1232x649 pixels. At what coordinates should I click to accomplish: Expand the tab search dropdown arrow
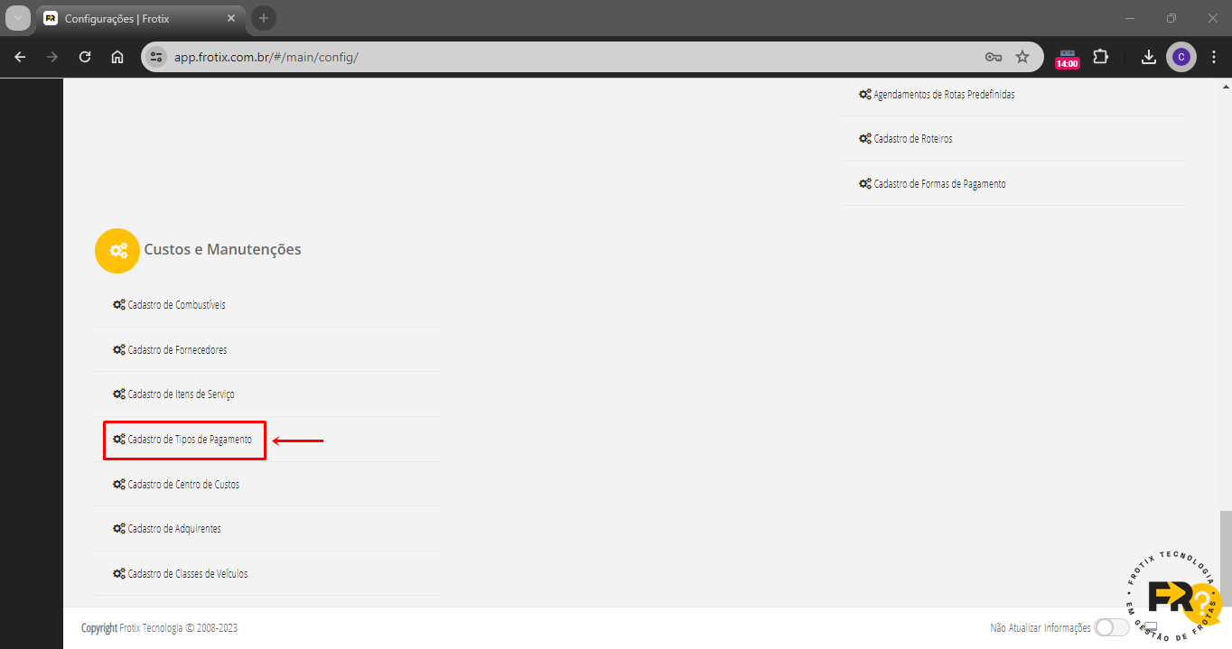click(18, 18)
